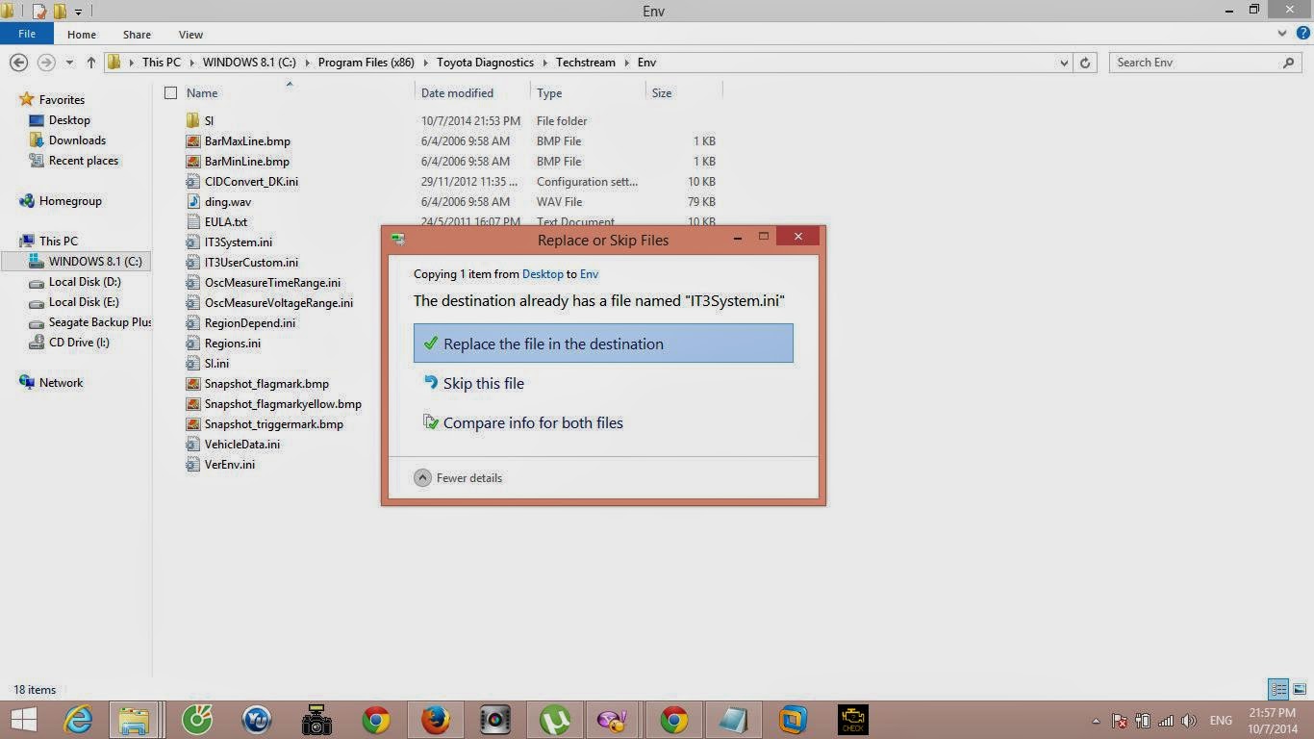Click Toyota Diagnostics in the address bar
This screenshot has height=739, width=1314.
tap(485, 63)
